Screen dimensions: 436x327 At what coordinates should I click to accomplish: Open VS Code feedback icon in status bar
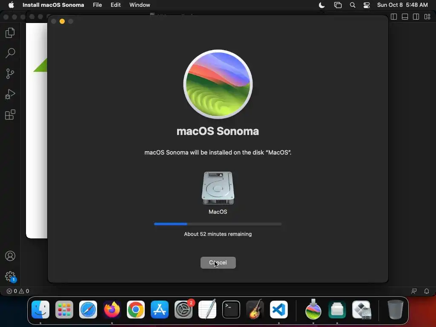pos(414,291)
